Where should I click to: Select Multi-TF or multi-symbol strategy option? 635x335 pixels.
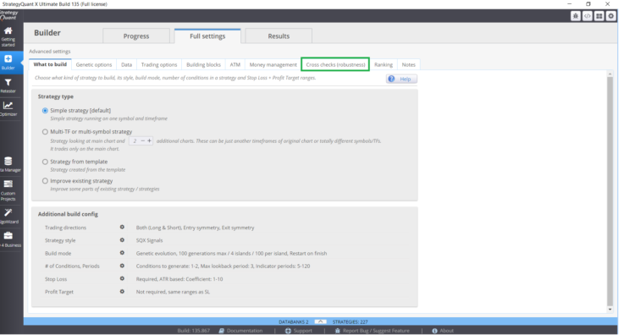[45, 131]
